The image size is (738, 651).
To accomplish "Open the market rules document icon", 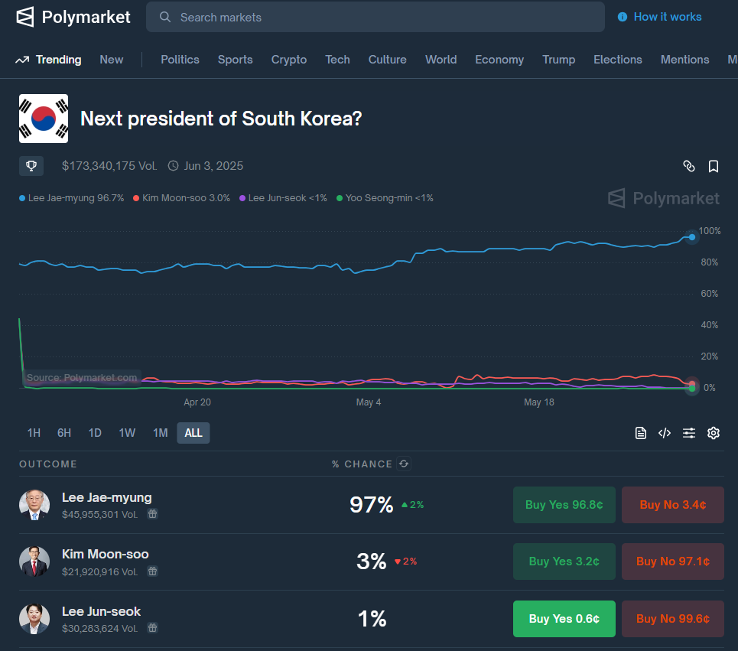I will point(641,432).
